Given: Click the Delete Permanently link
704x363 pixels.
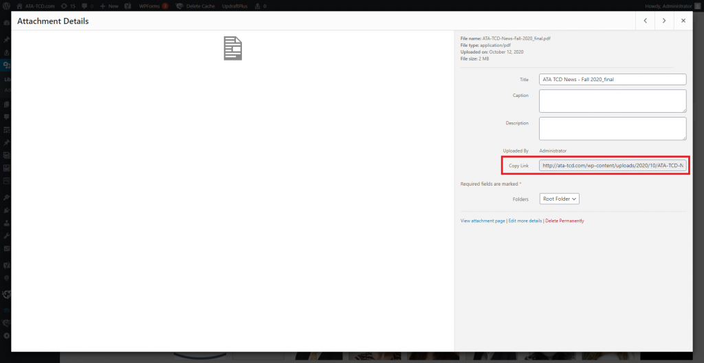Looking at the screenshot, I should [x=564, y=221].
